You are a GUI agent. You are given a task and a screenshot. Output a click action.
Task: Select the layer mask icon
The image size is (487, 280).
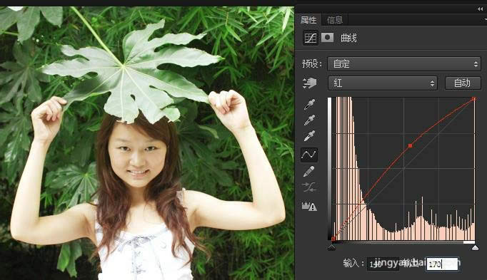click(x=327, y=38)
